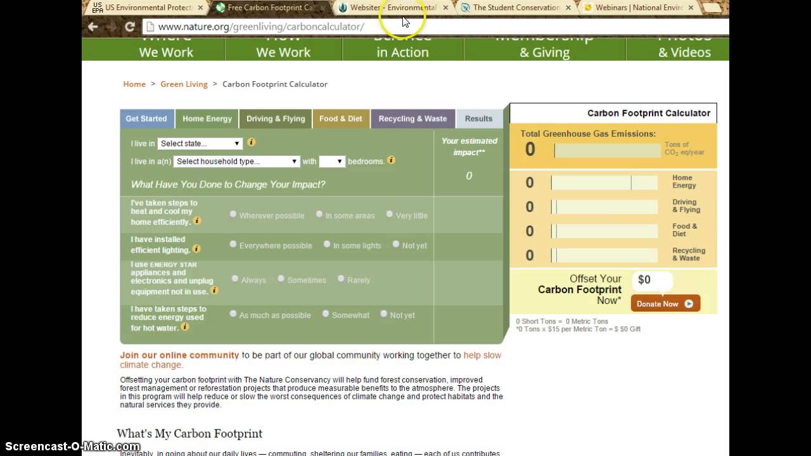Close The Student Conservation tab
Viewport: 811px width, 456px height.
[x=567, y=8]
